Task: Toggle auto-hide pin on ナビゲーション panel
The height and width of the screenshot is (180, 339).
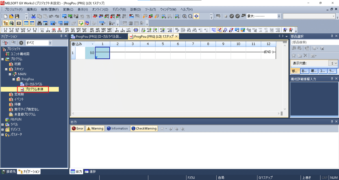Action: 61,36
